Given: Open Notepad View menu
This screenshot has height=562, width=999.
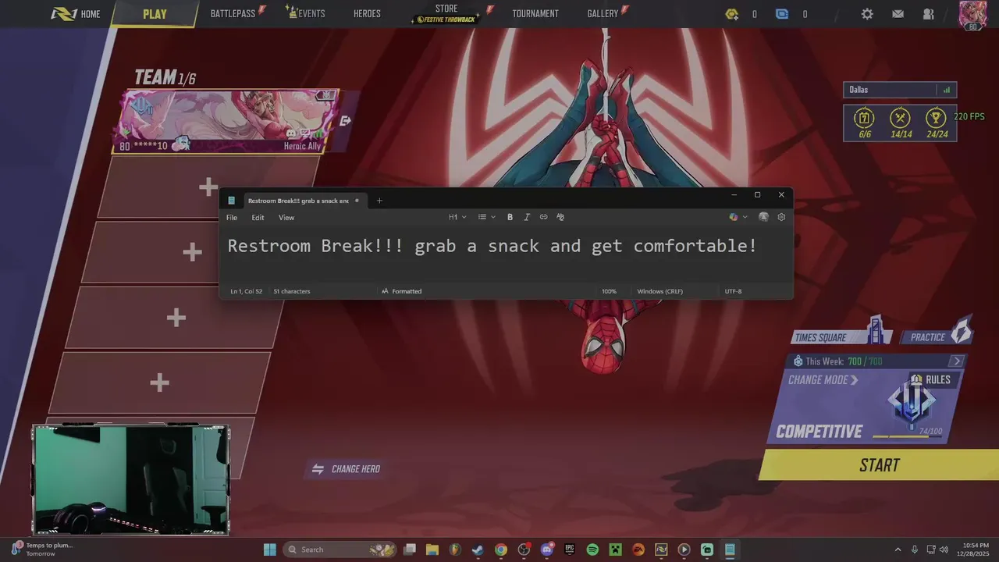Looking at the screenshot, I should [286, 218].
